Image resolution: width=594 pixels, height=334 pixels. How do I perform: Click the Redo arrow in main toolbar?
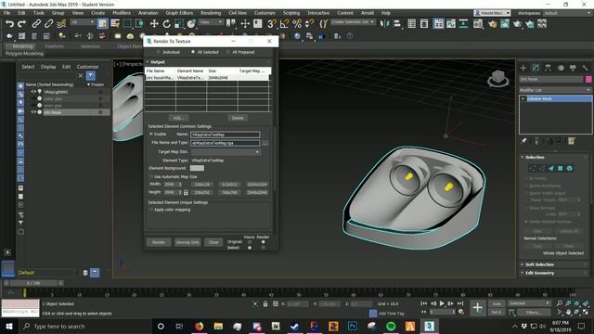[22, 24]
